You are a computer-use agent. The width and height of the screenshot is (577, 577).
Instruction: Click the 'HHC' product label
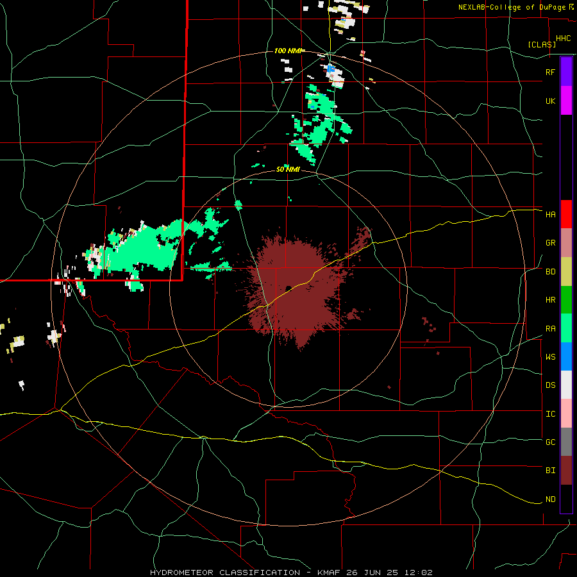point(563,38)
